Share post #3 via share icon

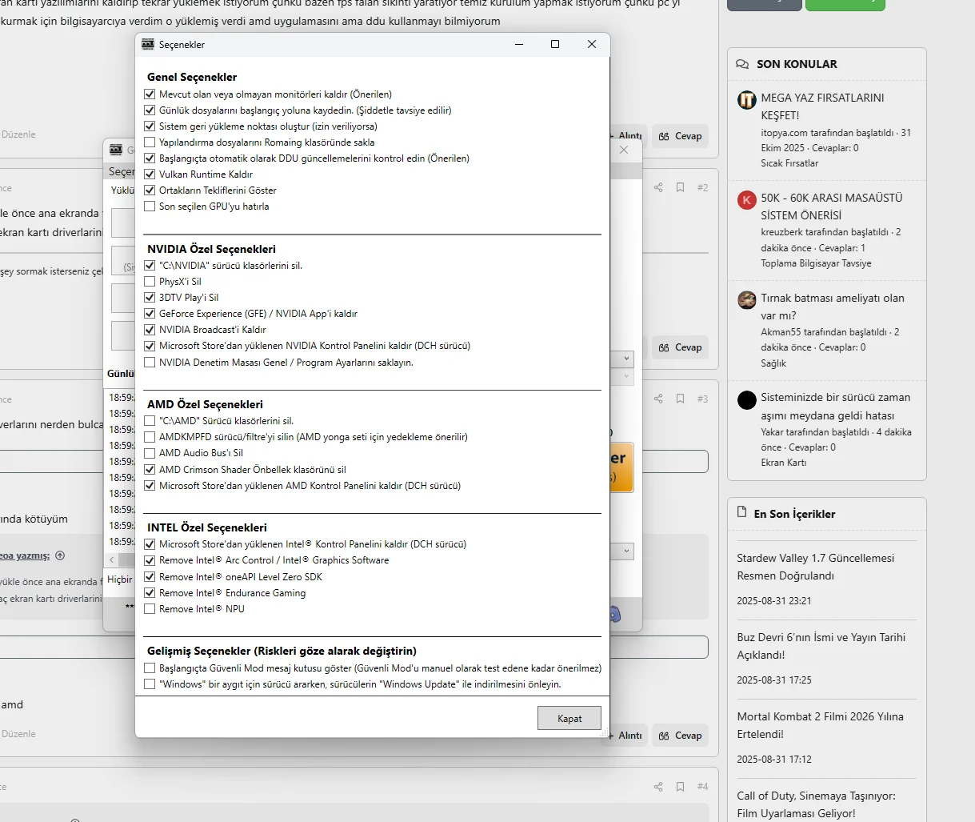[658, 399]
